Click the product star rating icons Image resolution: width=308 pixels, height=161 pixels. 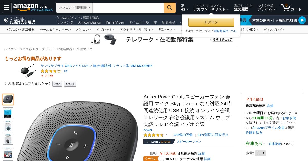click(153, 135)
